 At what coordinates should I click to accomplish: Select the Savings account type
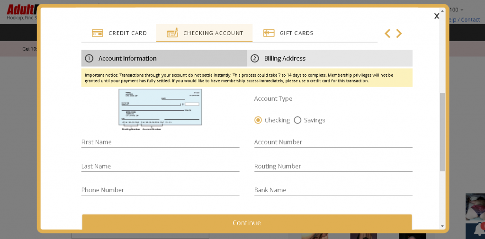pos(297,120)
